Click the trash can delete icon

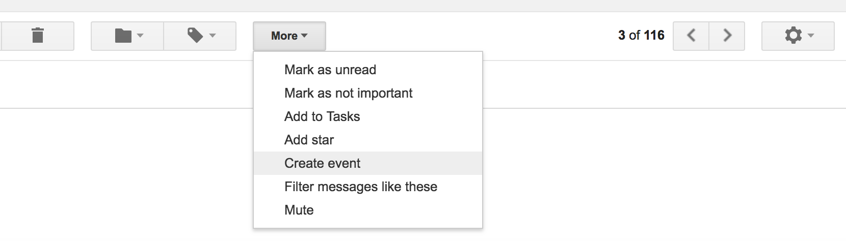(38, 36)
